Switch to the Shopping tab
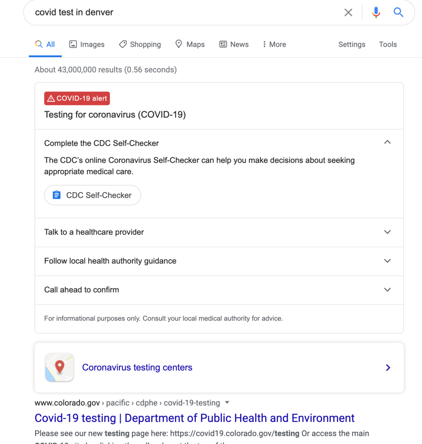 point(140,44)
